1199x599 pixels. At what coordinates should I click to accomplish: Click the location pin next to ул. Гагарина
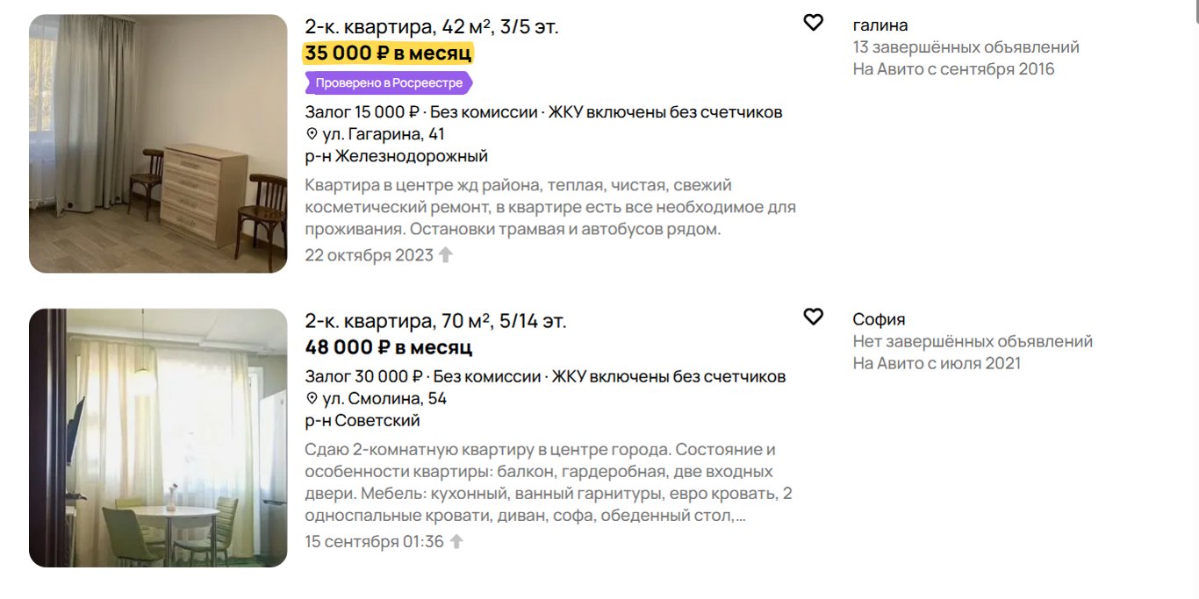click(x=312, y=134)
